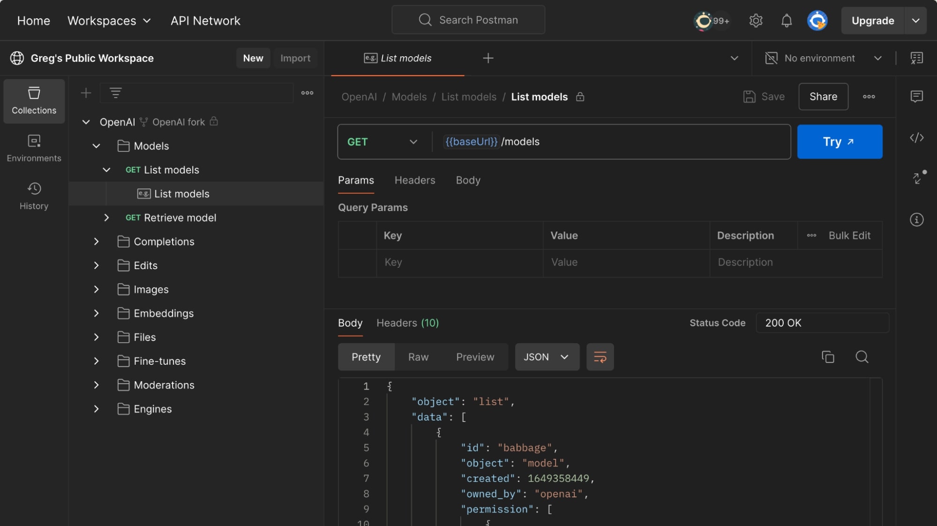Click the Share button

tap(823, 97)
